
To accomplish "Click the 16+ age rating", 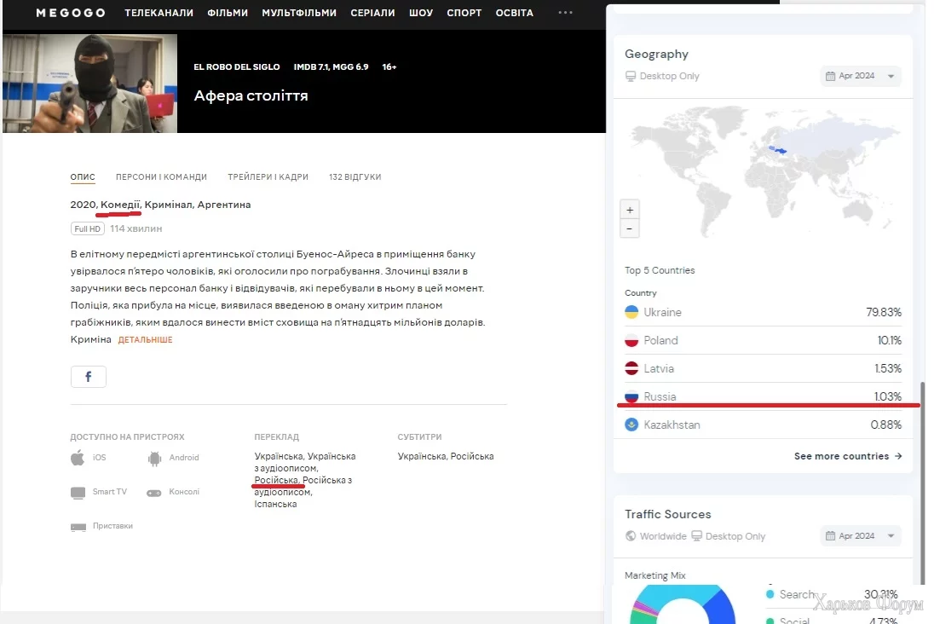I will click(x=389, y=66).
